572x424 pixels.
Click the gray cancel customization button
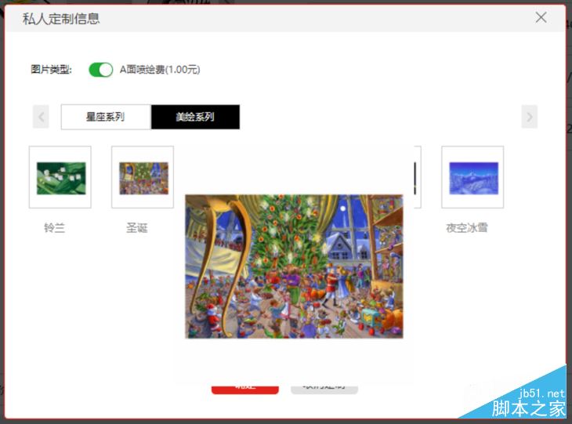(x=324, y=389)
